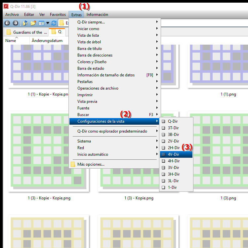This screenshot has height=248, width=248.
Task: Open Información de tamaño de datos submenu
Action: [x=114, y=75]
